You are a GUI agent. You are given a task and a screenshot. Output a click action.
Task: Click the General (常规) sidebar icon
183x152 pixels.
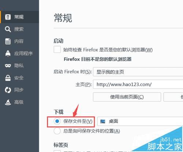tap(8, 17)
